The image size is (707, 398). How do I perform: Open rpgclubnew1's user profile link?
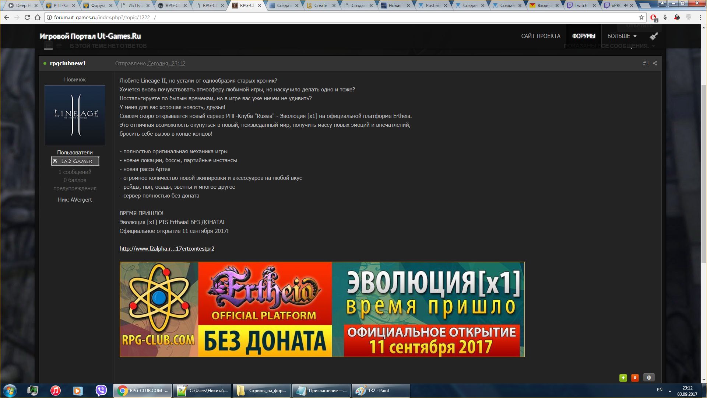68,63
